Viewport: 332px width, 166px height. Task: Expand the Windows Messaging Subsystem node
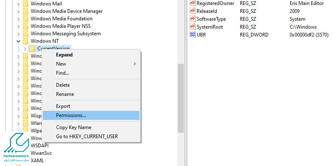point(18,34)
